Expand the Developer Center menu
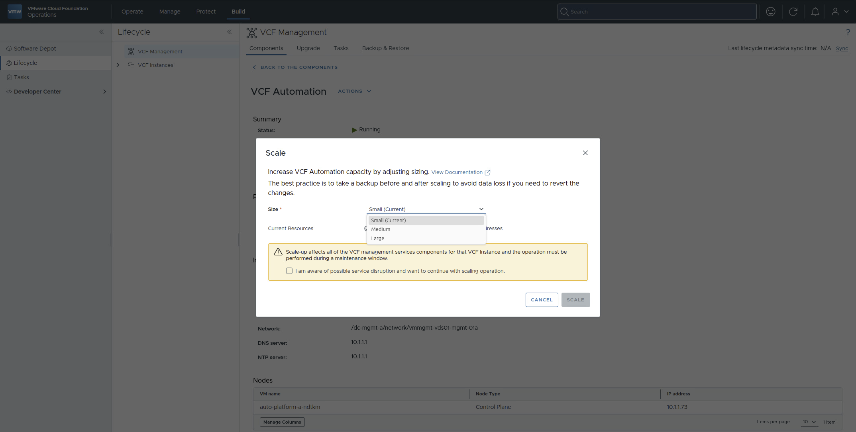The width and height of the screenshot is (856, 432). click(104, 92)
